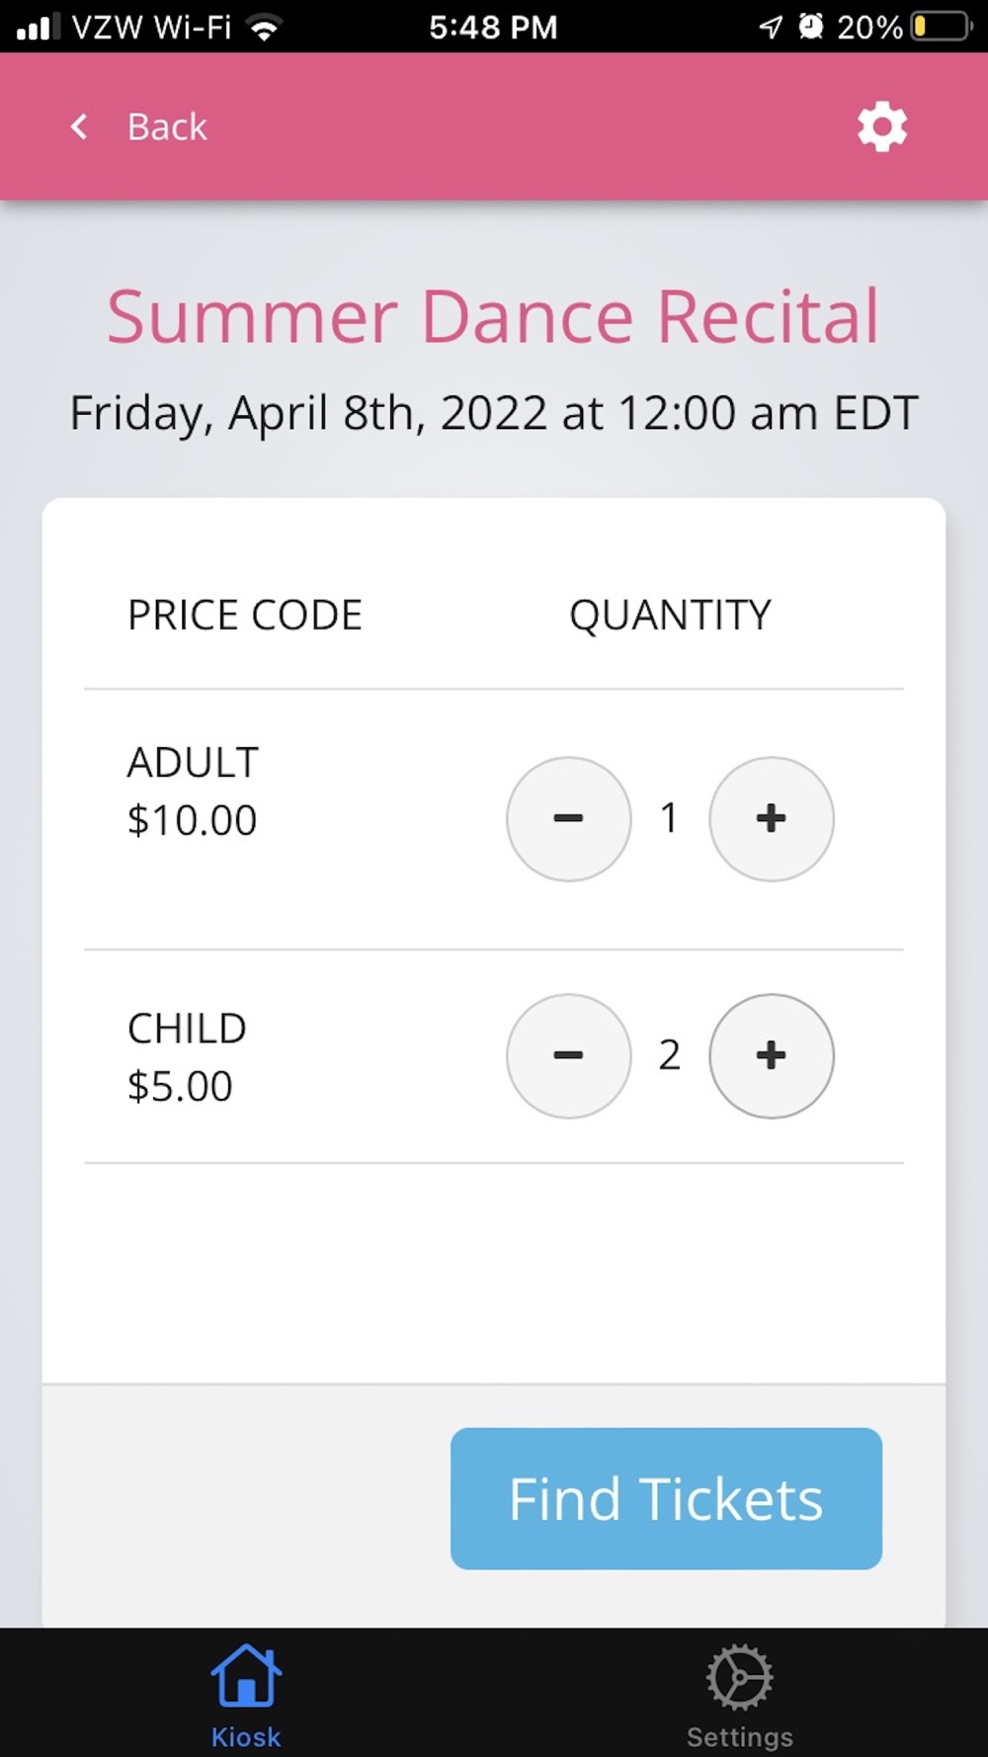
Task: Open settings via the header gear icon
Action: point(881,126)
